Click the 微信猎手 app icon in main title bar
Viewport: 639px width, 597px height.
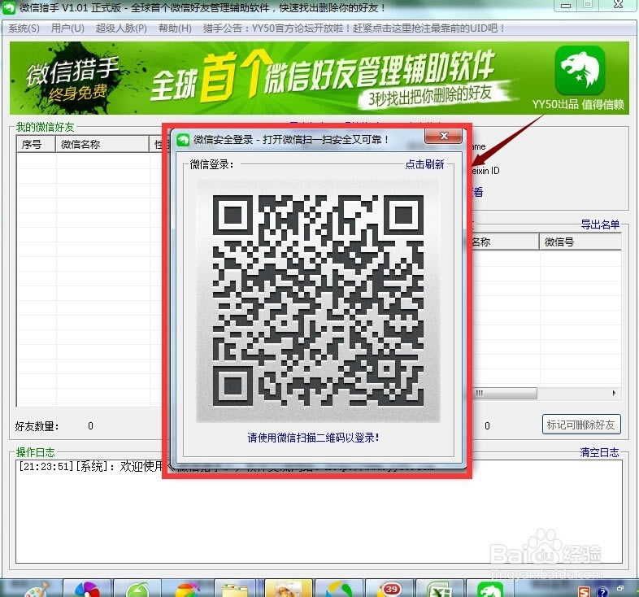tap(9, 7)
